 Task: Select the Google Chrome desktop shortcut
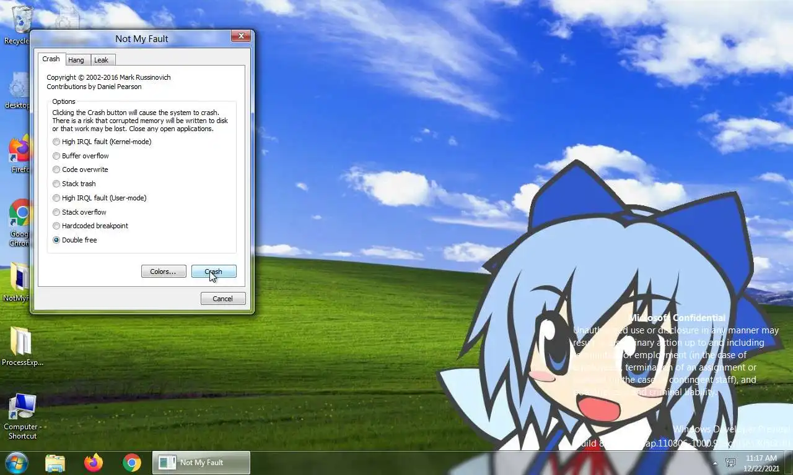19,223
